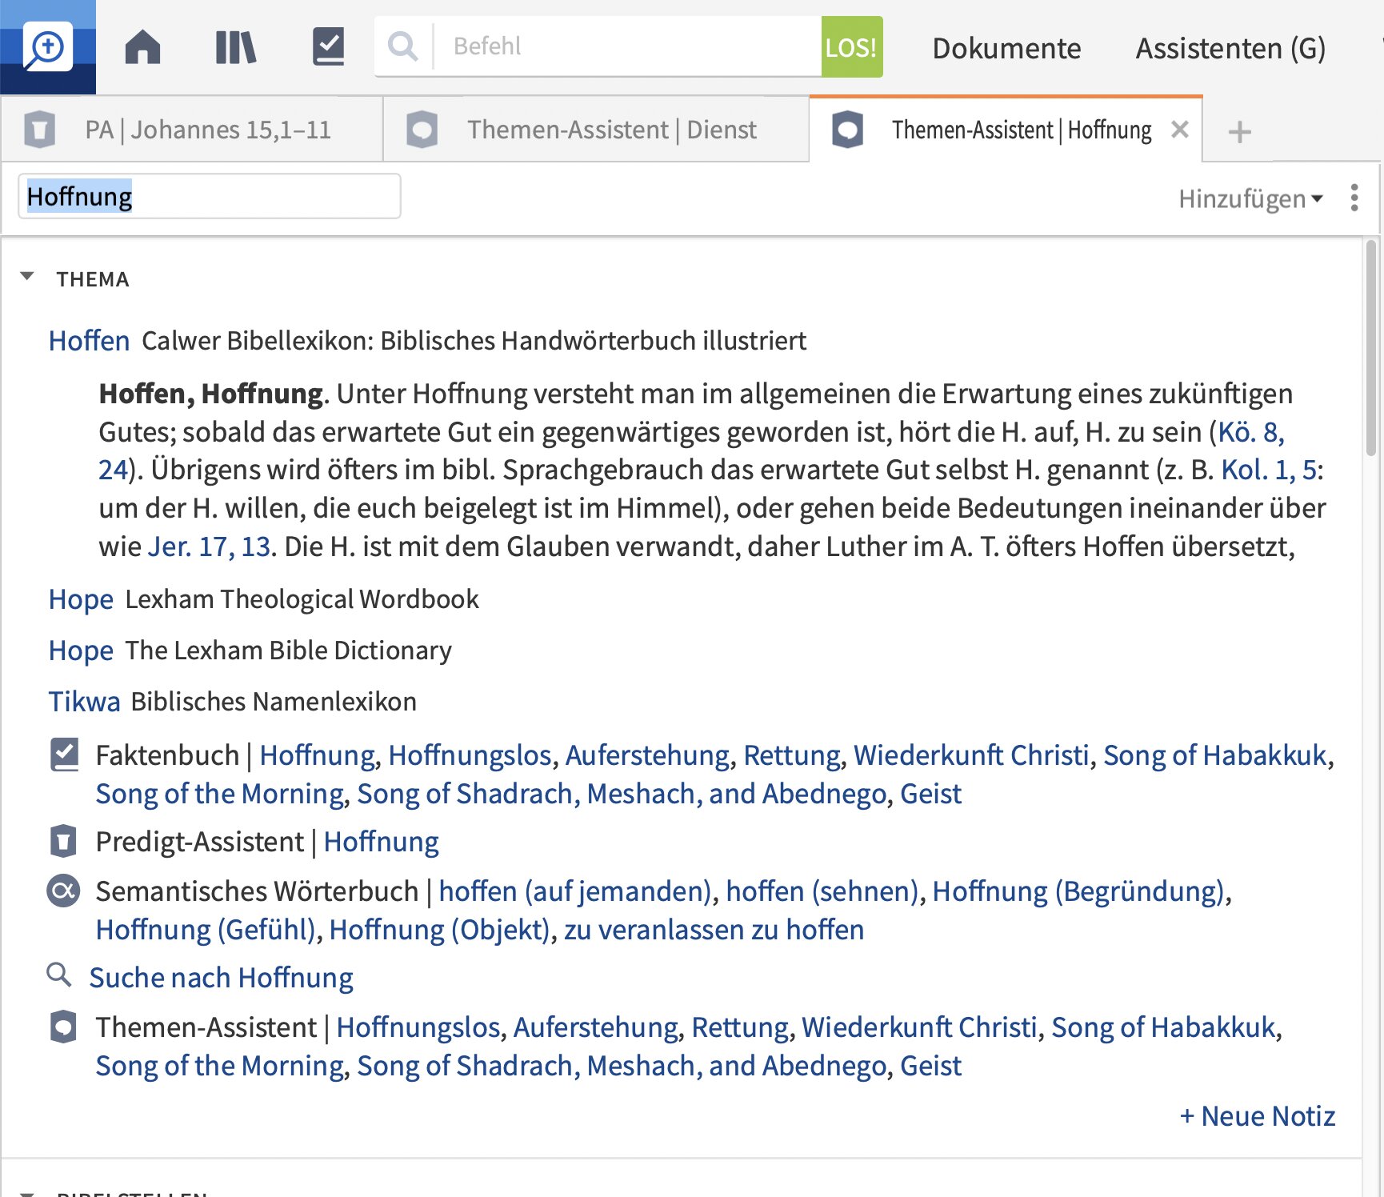Open Themen-Assistent link Hoffnungslos

(418, 1027)
